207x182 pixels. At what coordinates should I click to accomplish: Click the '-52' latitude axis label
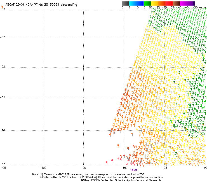tap(3, 37)
